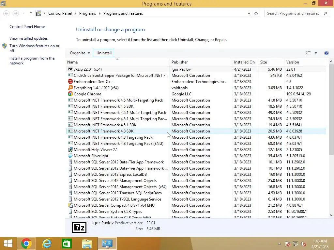
Task: Click Programs in the address breadcrumb
Action: [87, 13]
